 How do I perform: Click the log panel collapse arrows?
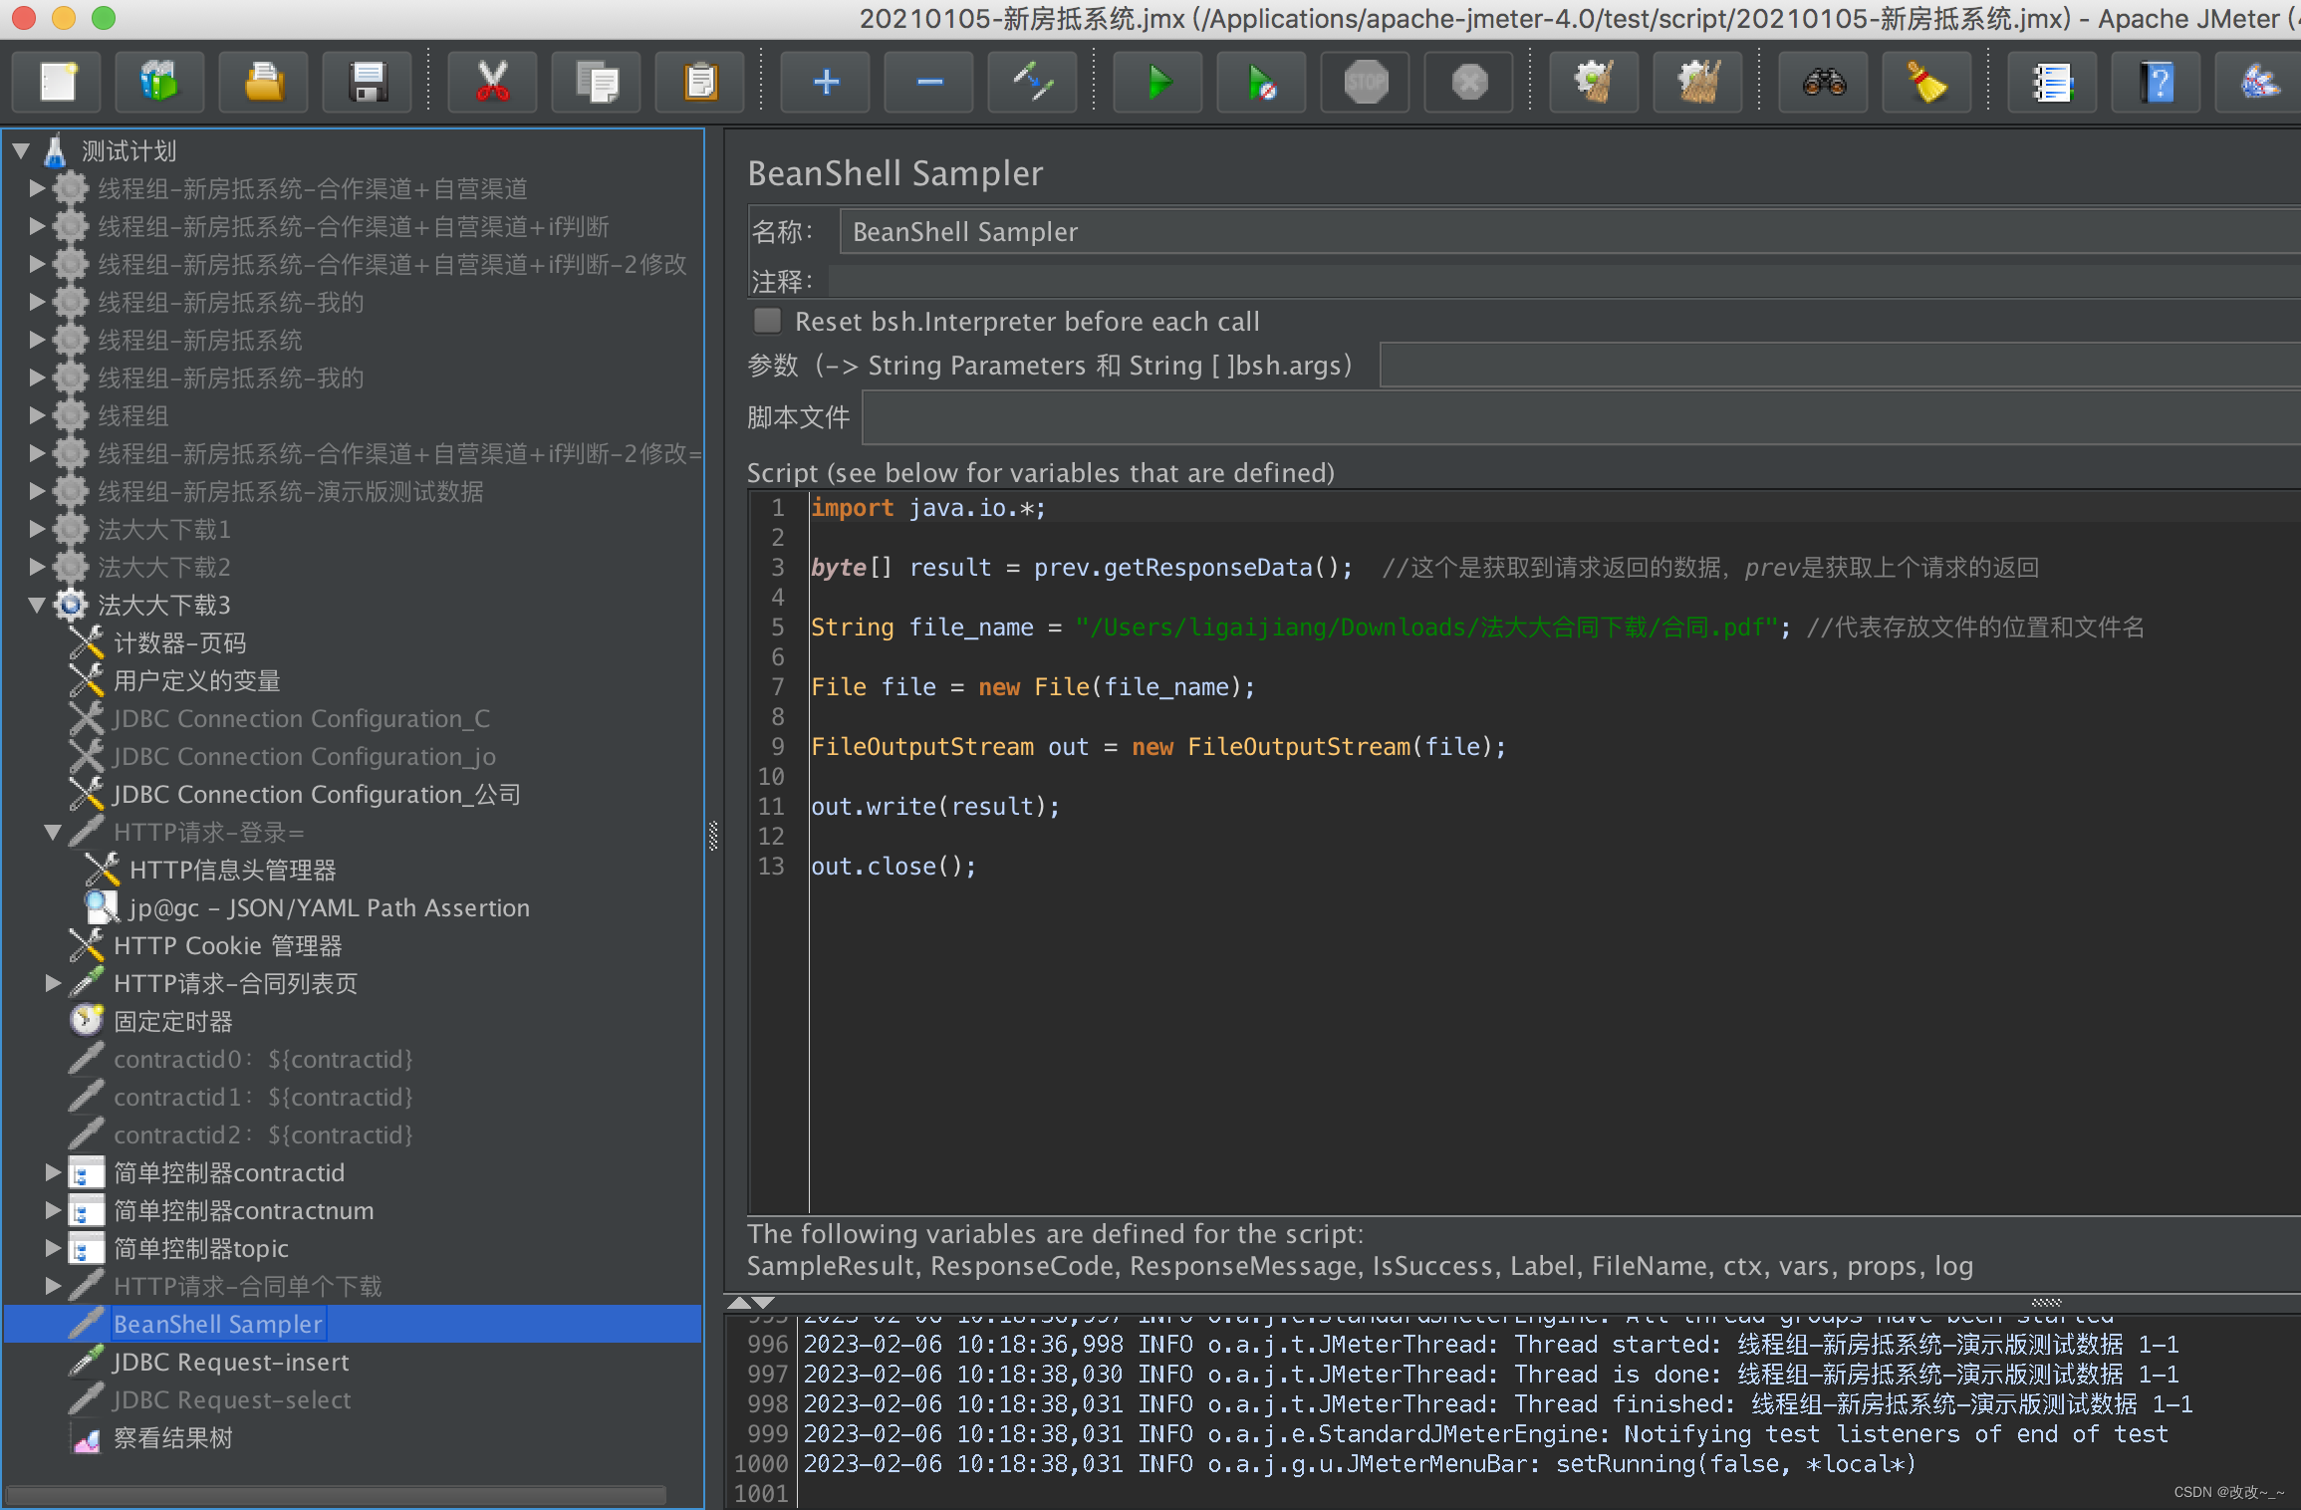click(751, 1302)
